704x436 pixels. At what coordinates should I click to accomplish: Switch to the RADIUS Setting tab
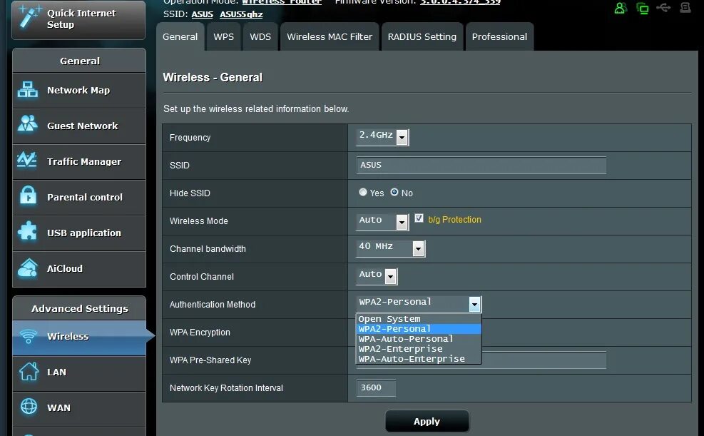tap(422, 37)
